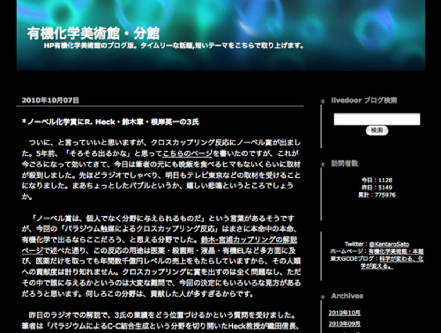Click the livedoor ブログ検索 sidebar heading

364,100
